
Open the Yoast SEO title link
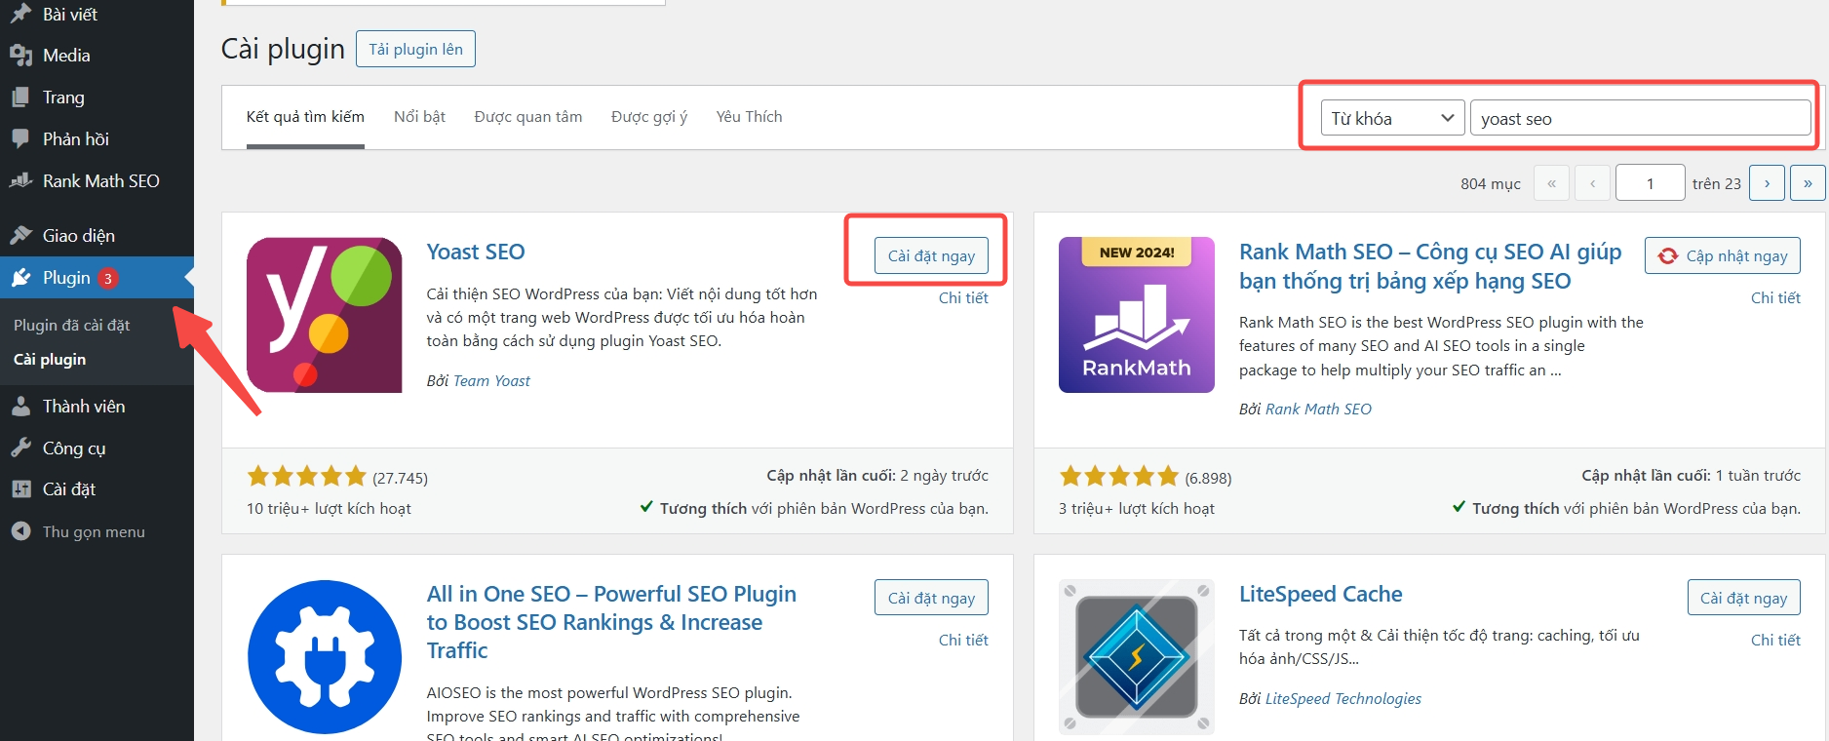(476, 252)
